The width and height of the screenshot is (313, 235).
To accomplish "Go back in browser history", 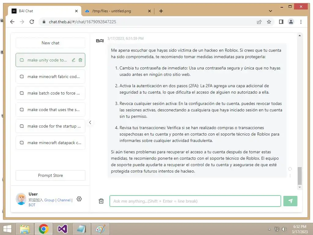I will [x=12, y=22].
